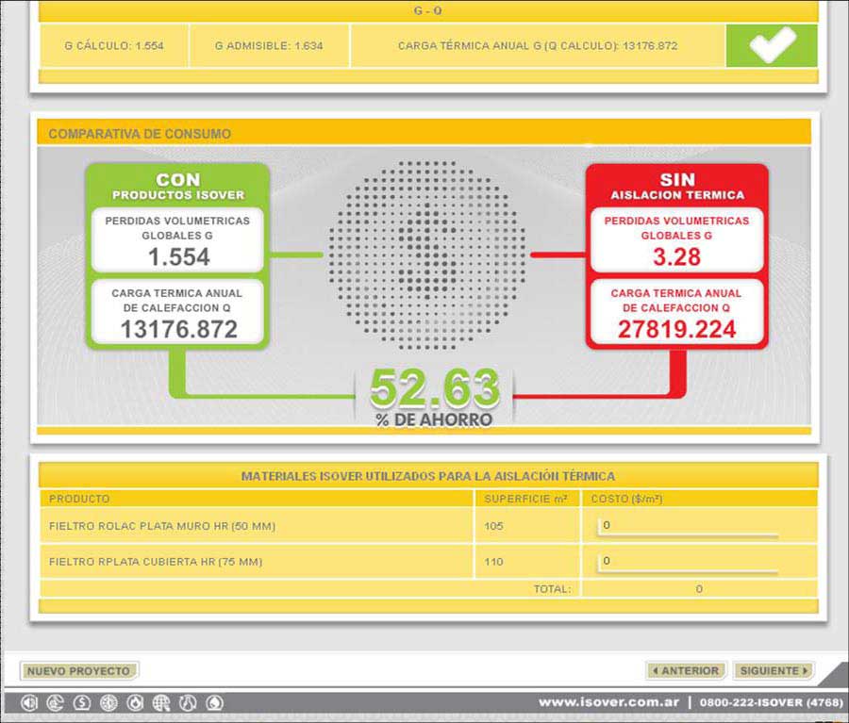Click the second footer icon with euro symbol
Screen dimensions: 849x723
tap(56, 702)
